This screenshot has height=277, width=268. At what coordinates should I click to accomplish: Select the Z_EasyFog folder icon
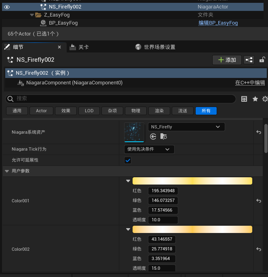click(x=38, y=15)
